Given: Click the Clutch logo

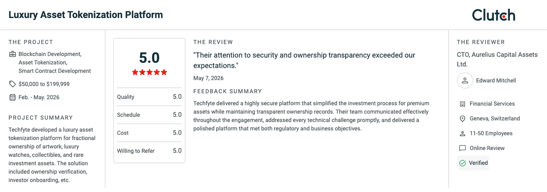Looking at the screenshot, I should click(x=493, y=15).
